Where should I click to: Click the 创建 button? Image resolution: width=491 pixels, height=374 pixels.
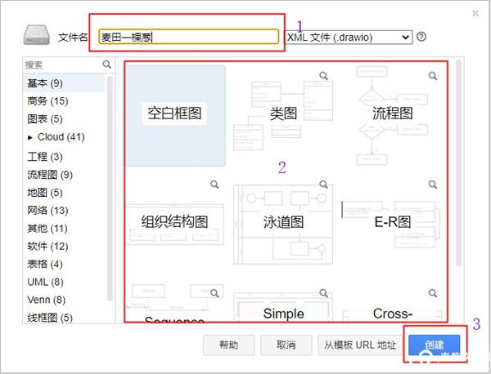pyautogui.click(x=434, y=345)
